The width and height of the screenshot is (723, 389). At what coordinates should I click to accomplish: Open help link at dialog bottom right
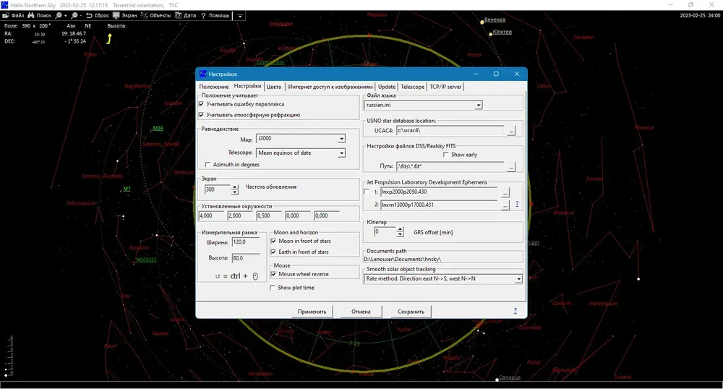pyautogui.click(x=515, y=311)
